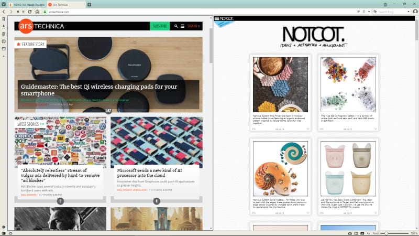This screenshot has height=236, width=419.
Task: Go forward to next page
Action: tap(10, 12)
